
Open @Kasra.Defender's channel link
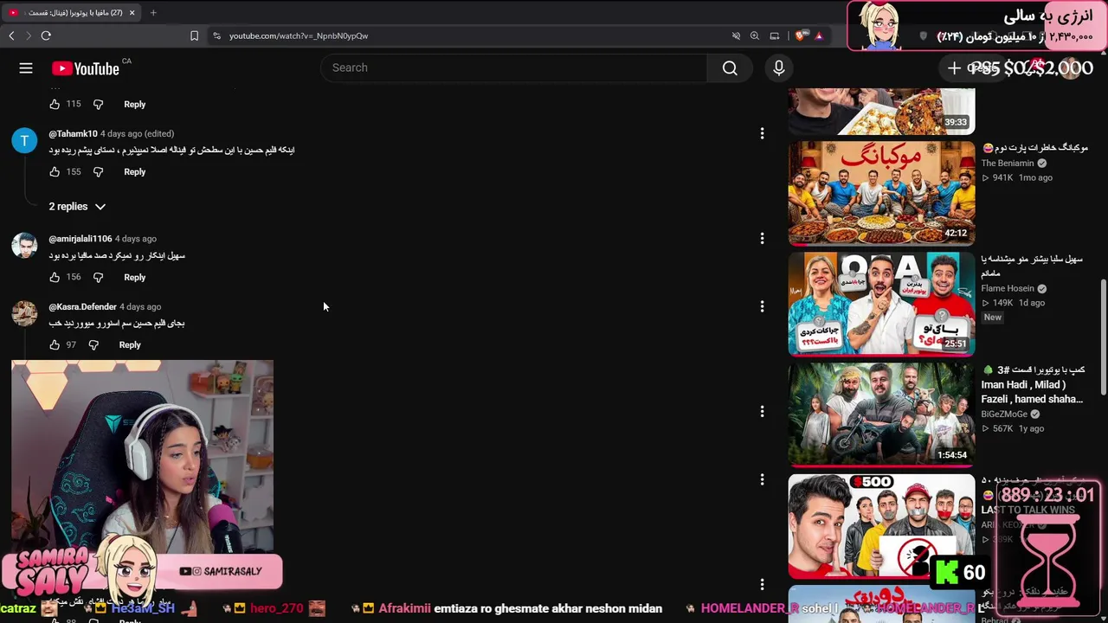(82, 306)
